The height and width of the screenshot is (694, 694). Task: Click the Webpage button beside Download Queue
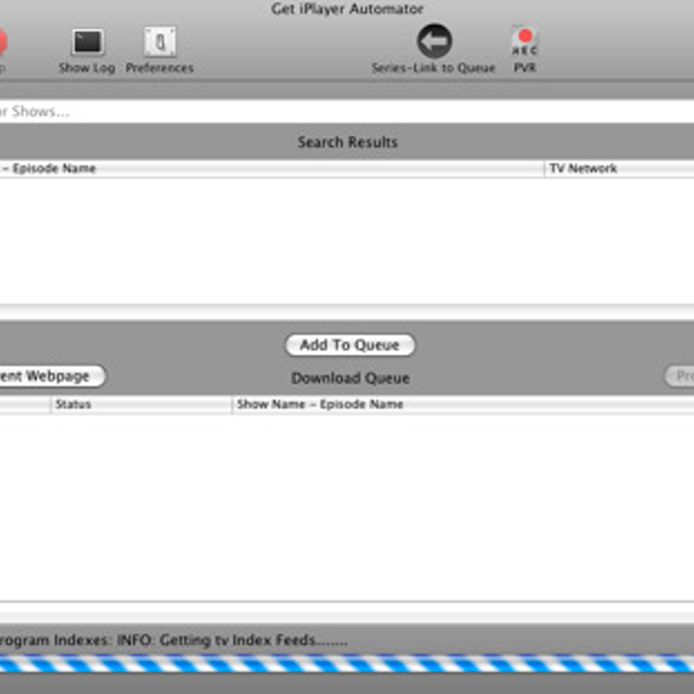point(52,376)
